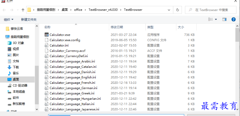Click CONFIG 文件 type cell
240x116 pixels.
[x=157, y=40]
